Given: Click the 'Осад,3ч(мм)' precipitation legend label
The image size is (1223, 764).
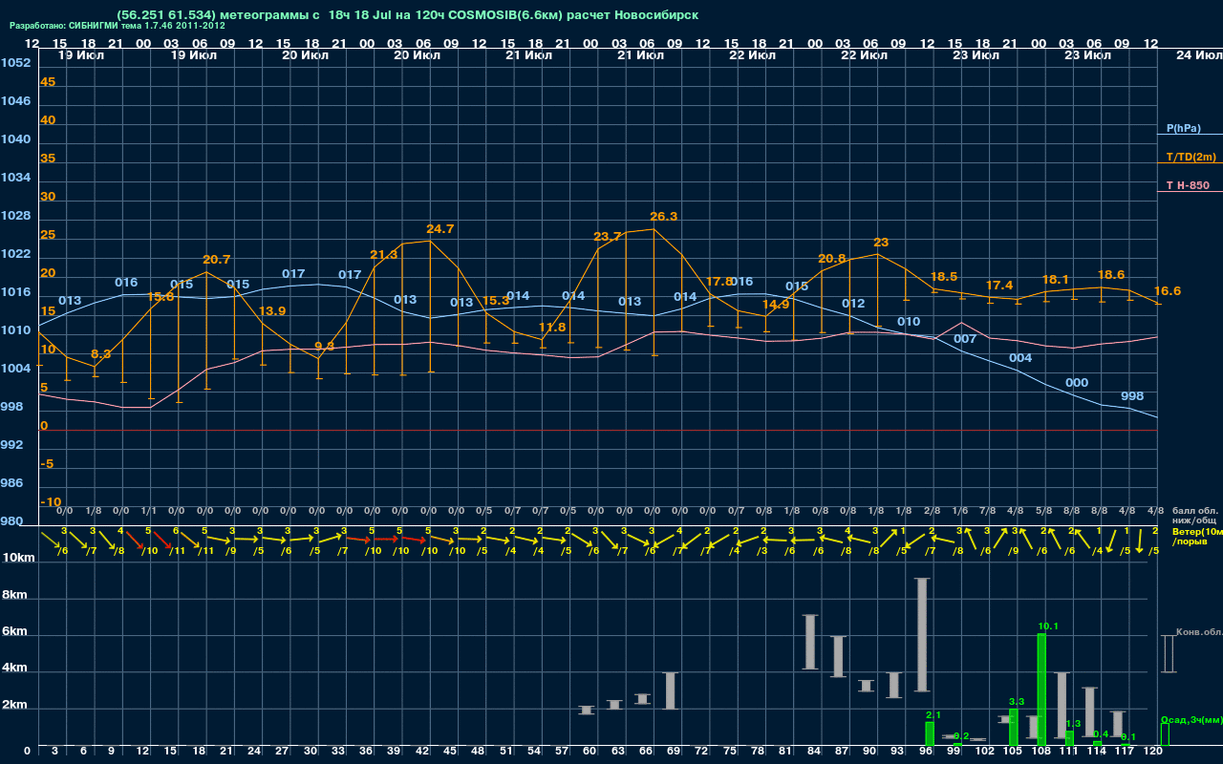Looking at the screenshot, I should (x=1191, y=719).
